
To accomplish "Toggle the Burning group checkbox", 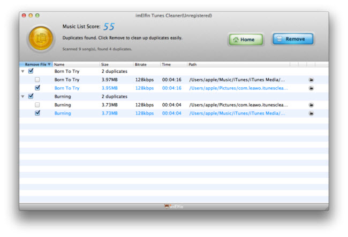I will click(31, 96).
